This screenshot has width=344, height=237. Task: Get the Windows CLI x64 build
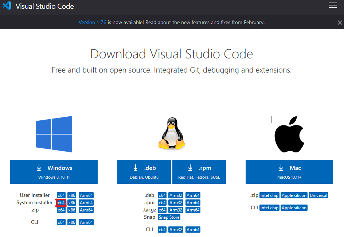pos(61,222)
